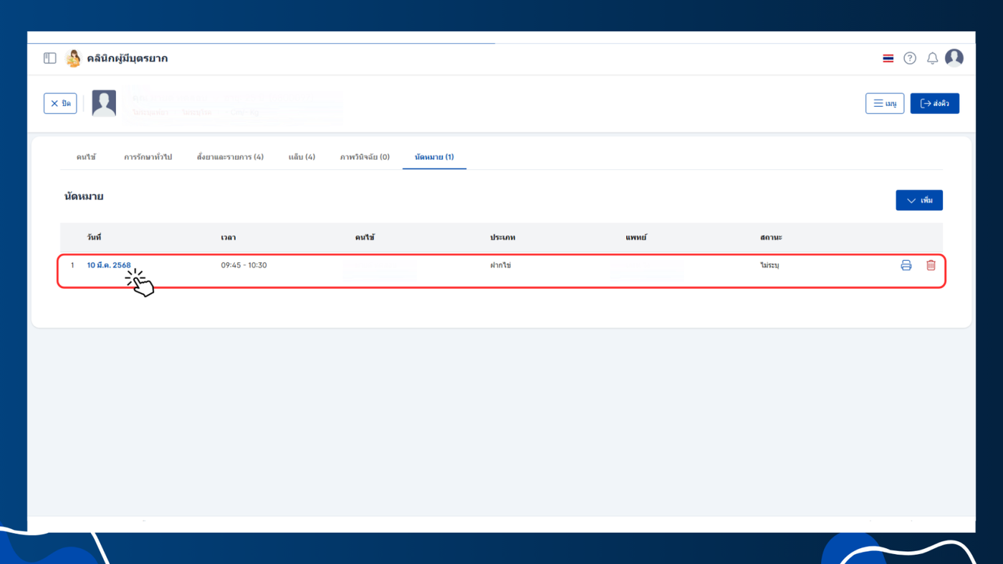
Task: Click the แพทย์ column header
Action: [636, 237]
